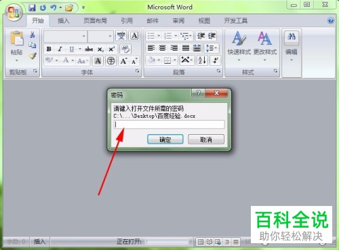The width and height of the screenshot is (339, 250).
Task: Toggle Bold formatting
Action: click(49, 49)
